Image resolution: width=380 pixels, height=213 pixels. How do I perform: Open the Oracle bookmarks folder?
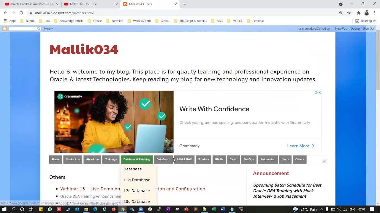click(x=94, y=21)
